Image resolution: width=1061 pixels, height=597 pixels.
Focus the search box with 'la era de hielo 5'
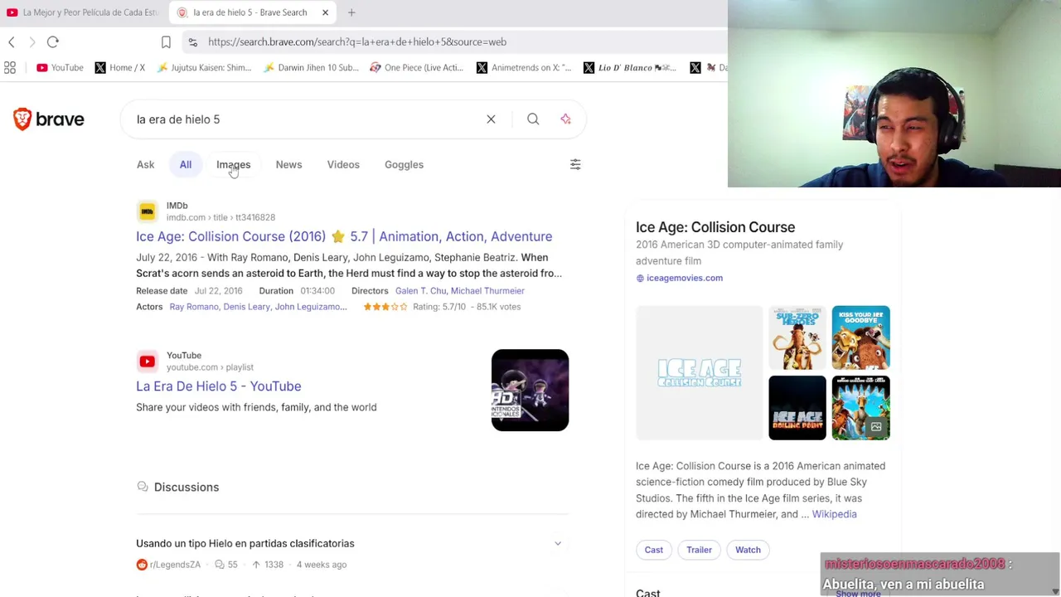coord(307,119)
